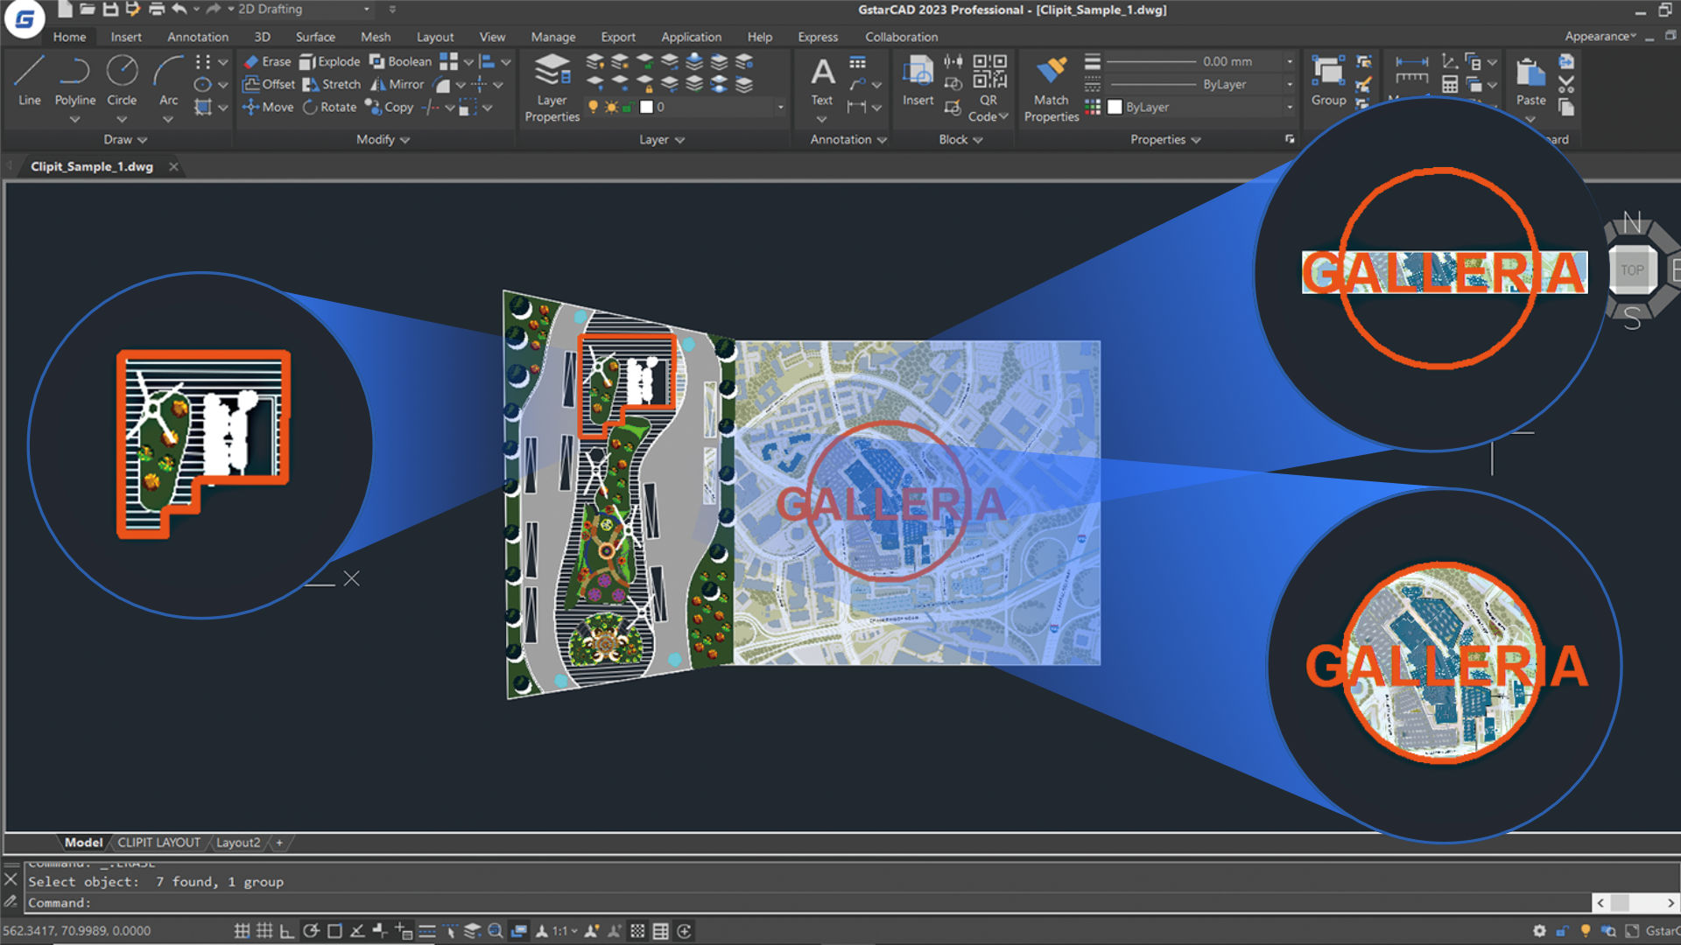
Task: Expand the Draw panel
Action: [x=125, y=139]
